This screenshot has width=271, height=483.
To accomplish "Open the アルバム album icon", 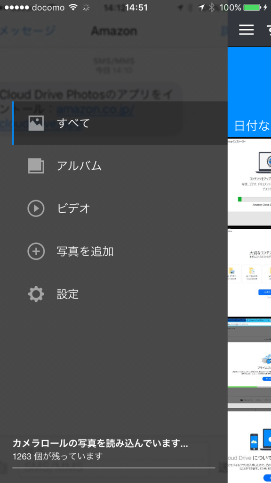I will 36,166.
